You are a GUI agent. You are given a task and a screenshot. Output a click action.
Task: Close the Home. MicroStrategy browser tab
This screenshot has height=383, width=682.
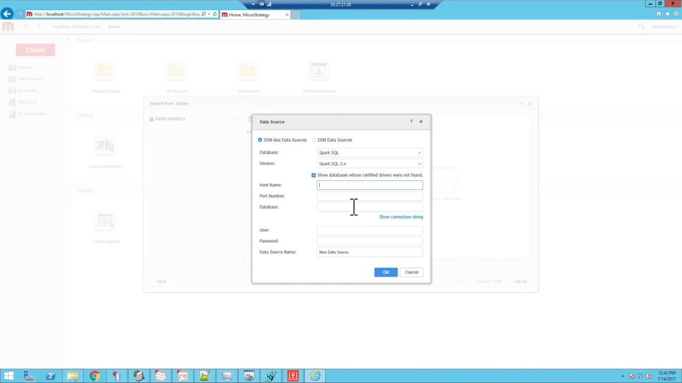287,14
